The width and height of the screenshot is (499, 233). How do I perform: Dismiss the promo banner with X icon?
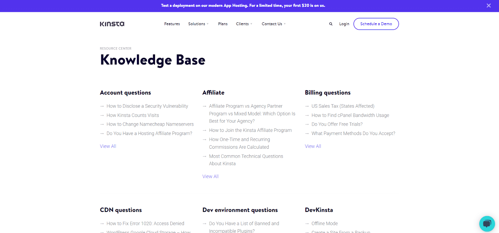point(488,6)
